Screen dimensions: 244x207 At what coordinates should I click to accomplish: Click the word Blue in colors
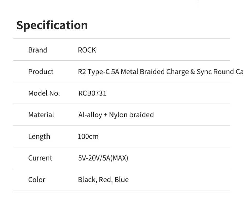pos(121,180)
